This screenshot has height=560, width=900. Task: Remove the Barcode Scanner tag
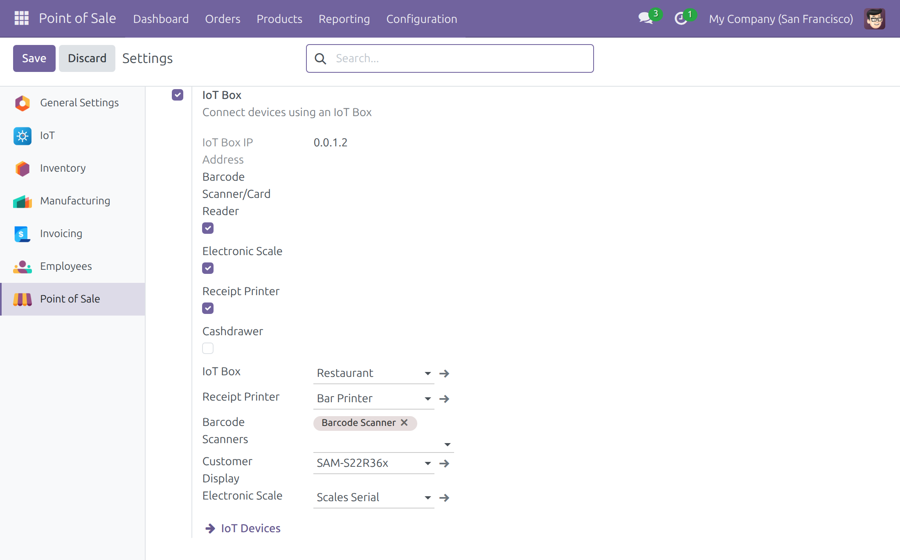coord(404,423)
